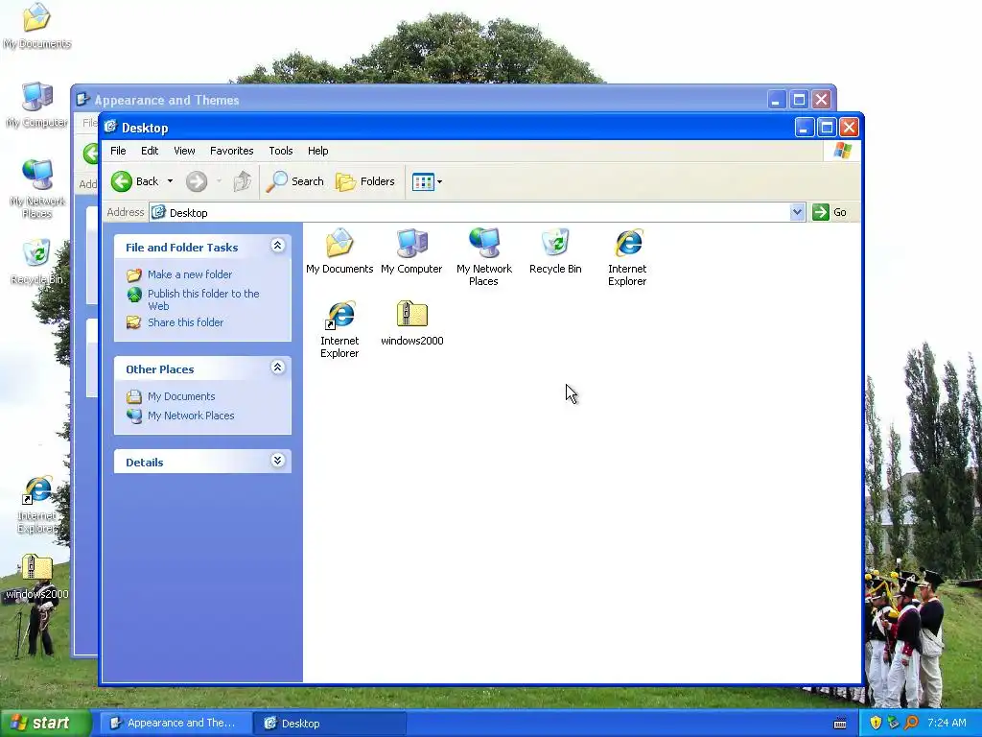Viewport: 982px width, 737px height.
Task: Click Publish this folder to the Web
Action: (203, 299)
